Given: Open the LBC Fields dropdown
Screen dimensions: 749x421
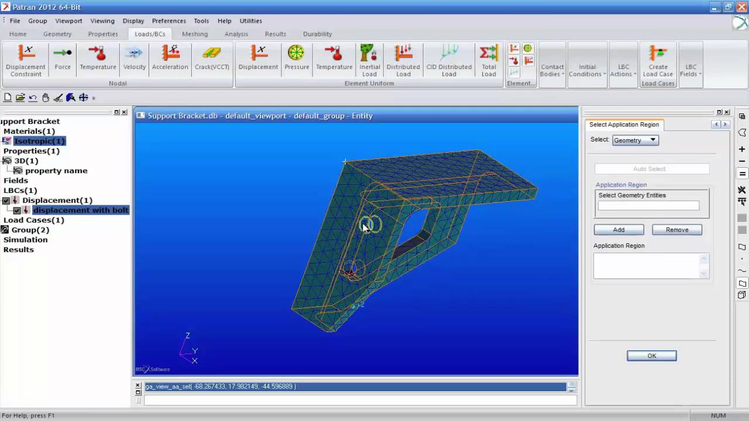Looking at the screenshot, I should point(690,70).
